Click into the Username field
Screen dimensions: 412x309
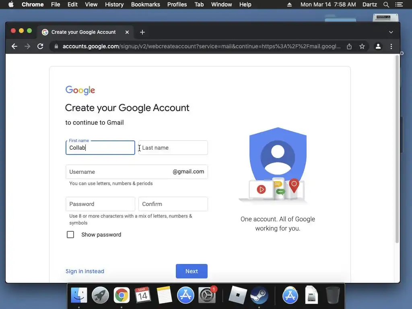[x=137, y=172]
